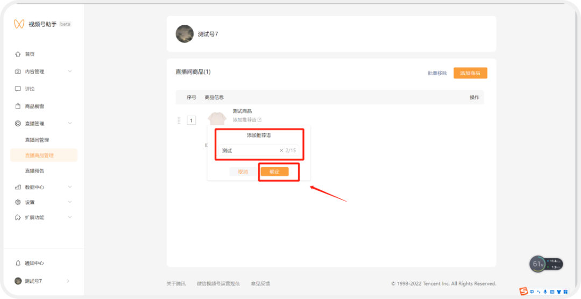Click the 视频号助手 butterfly logo
This screenshot has height=299, width=581.
tap(19, 24)
